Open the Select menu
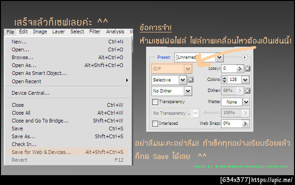295x185 pixels. pyautogui.click(x=77, y=31)
